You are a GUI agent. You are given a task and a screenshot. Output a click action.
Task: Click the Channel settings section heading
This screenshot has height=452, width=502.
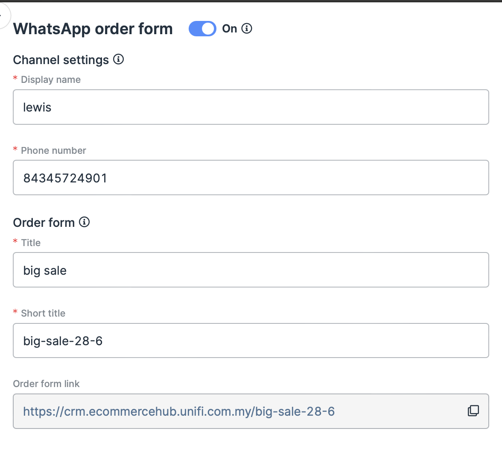coord(61,60)
